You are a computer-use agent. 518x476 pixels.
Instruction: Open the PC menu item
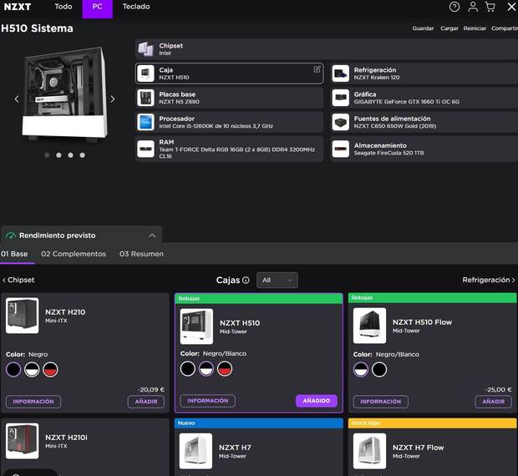[x=98, y=8]
